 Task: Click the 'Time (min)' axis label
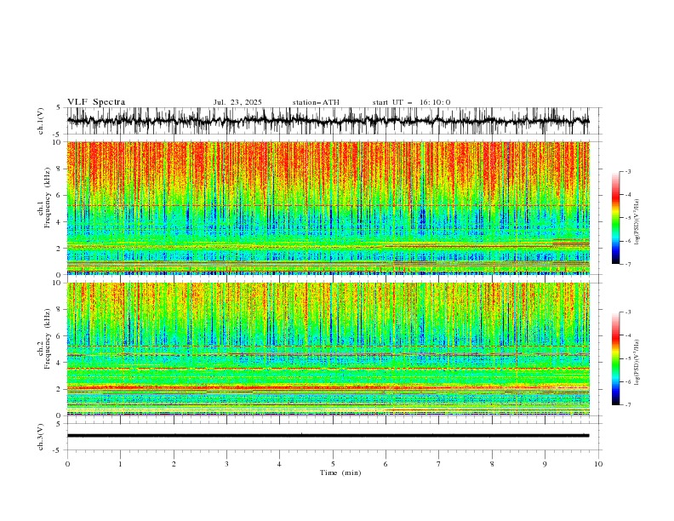pos(340,472)
